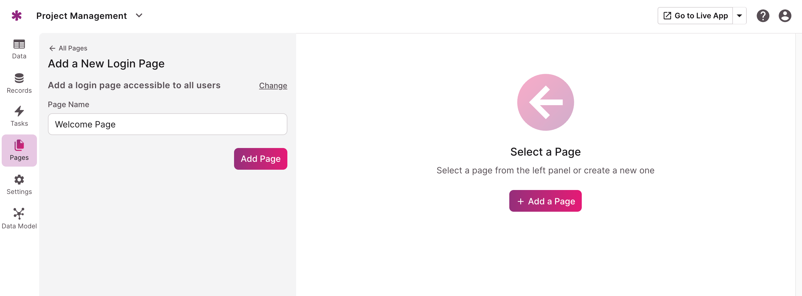Viewport: 802px width, 296px height.
Task: Navigate back via the All Pages link
Action: pyautogui.click(x=72, y=48)
